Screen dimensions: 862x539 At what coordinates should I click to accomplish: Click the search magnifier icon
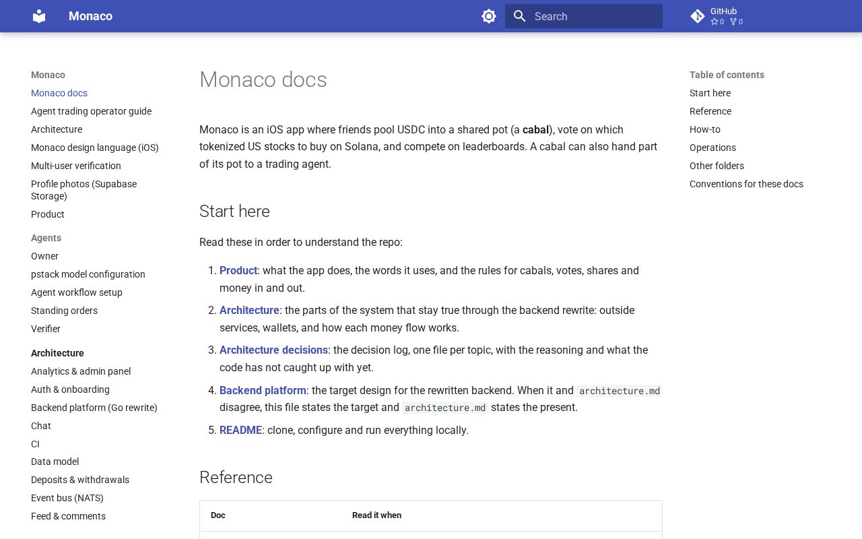[519, 16]
